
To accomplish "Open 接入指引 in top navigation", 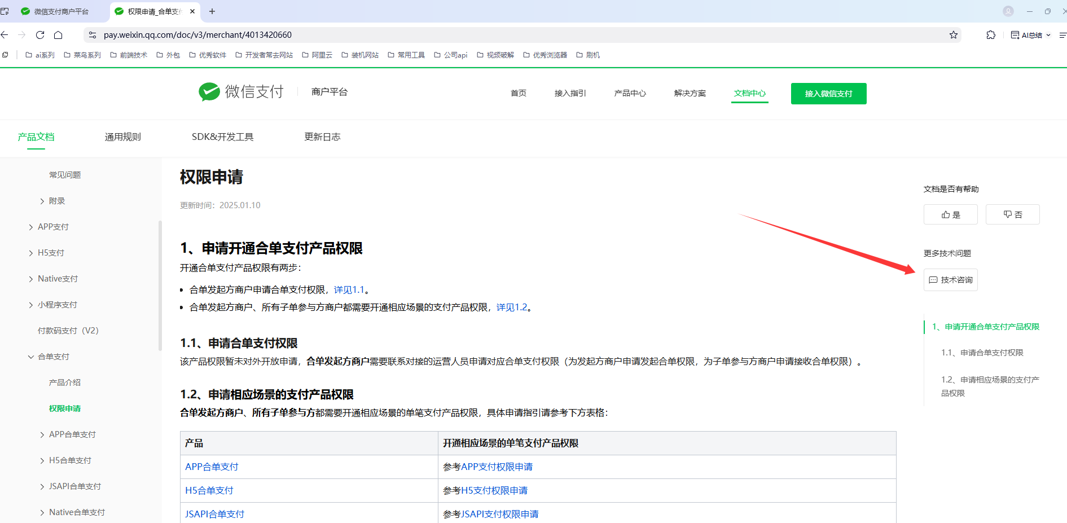I will click(x=570, y=93).
